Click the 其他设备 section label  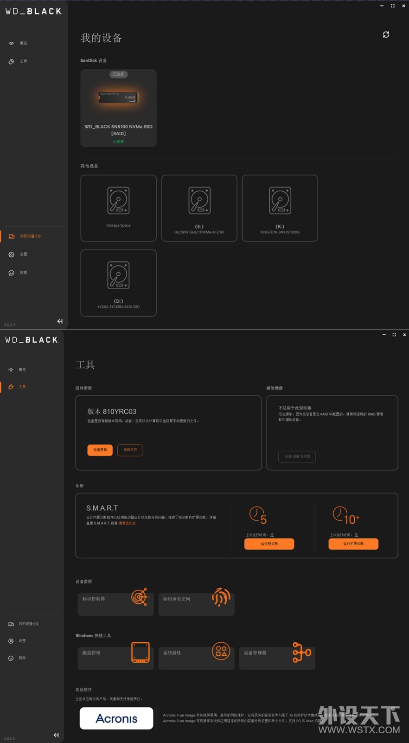coord(89,166)
